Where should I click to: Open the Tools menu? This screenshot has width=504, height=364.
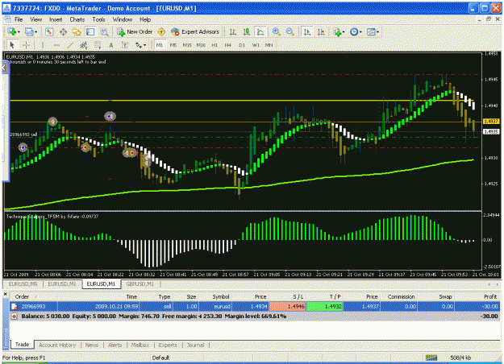98,19
